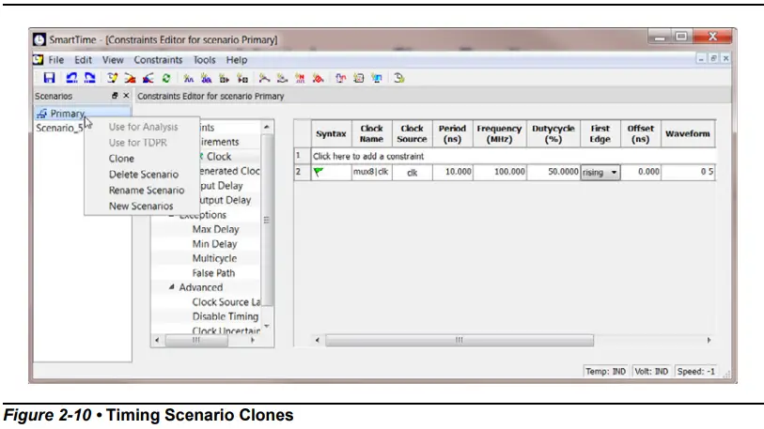Screen dimensions: 764x429
Task: Click the SmartTime clock icon in title bar
Action: (39, 39)
